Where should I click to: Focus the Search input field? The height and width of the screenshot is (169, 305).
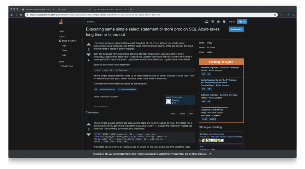(x=140, y=21)
